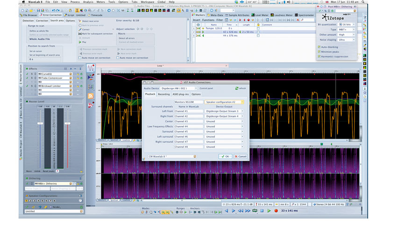Open the Detection tab in Error Correction
The width and height of the screenshot is (397, 236).
coord(28,21)
